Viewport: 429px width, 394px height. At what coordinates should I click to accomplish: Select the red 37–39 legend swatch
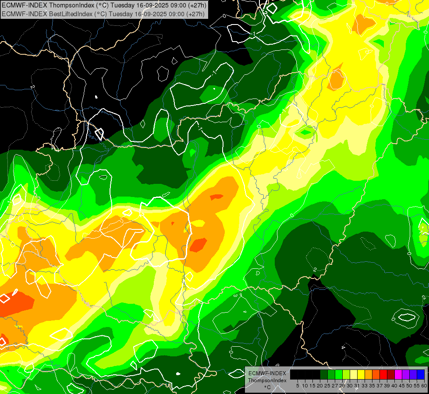coord(383,374)
